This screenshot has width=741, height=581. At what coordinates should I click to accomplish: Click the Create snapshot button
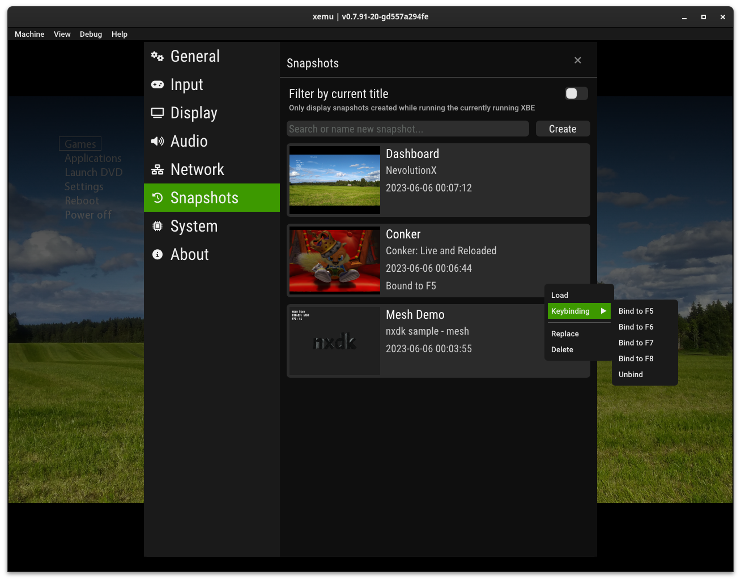pyautogui.click(x=563, y=129)
